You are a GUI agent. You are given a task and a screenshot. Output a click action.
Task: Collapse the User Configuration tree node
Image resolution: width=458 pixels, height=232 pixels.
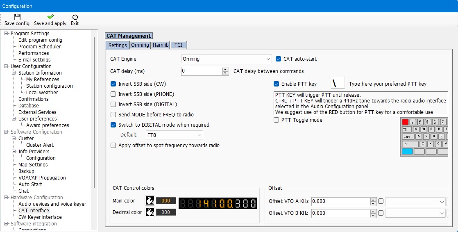click(6, 66)
